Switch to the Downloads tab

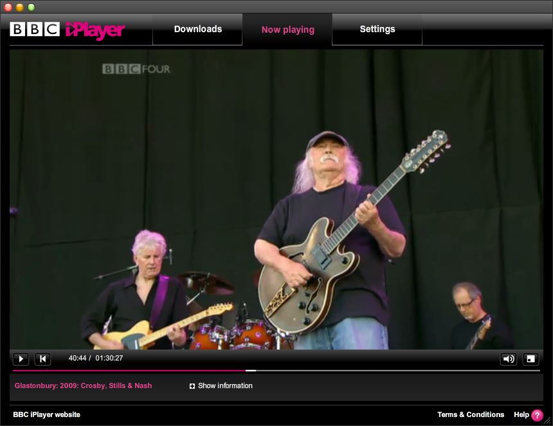pyautogui.click(x=197, y=29)
